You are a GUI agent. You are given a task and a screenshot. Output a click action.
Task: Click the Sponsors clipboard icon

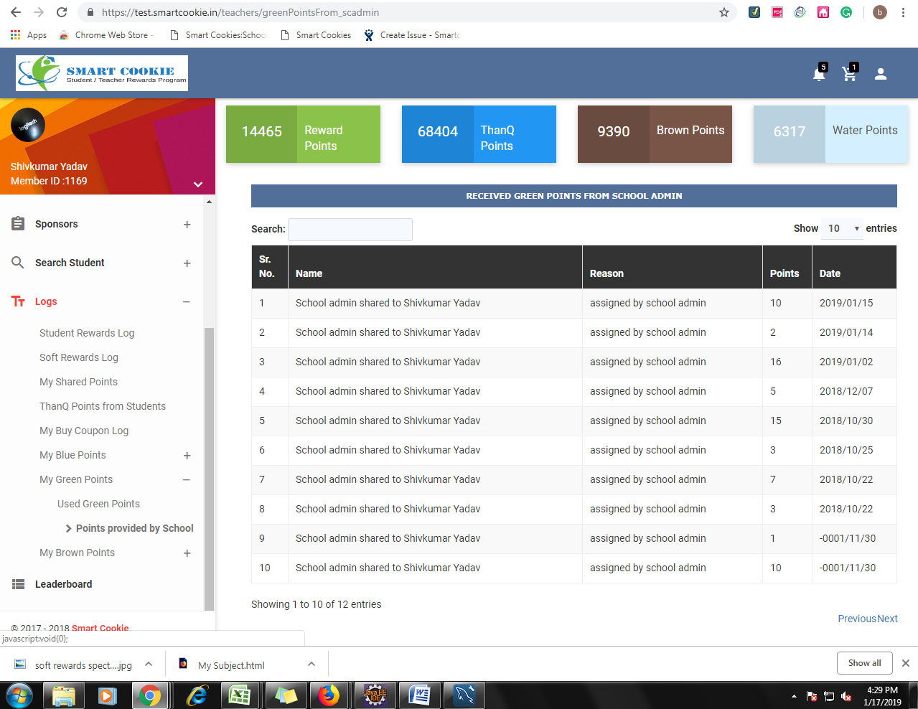coord(18,224)
